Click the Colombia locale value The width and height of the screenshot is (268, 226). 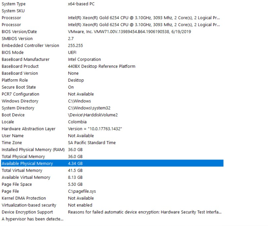[77, 122]
